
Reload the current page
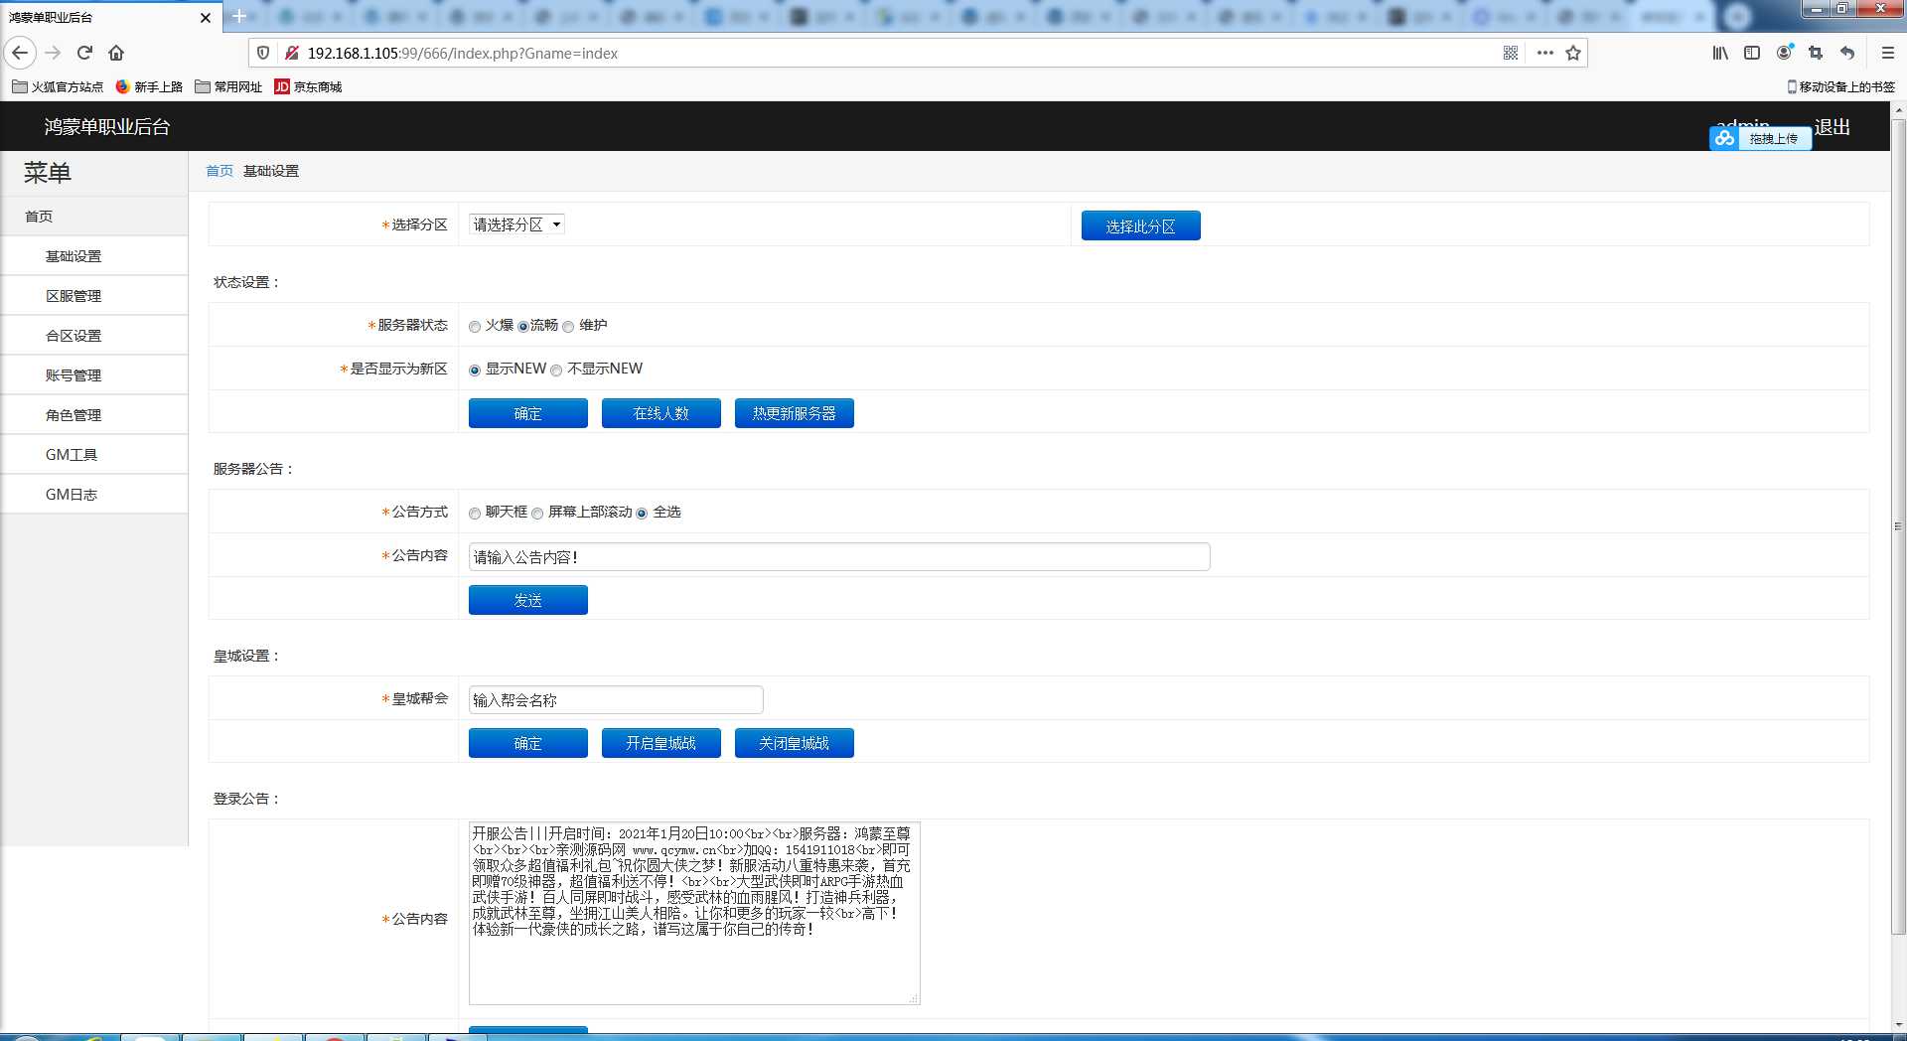click(x=84, y=53)
